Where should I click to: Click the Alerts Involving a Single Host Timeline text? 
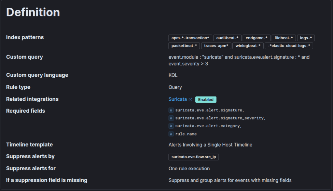tap(210, 145)
